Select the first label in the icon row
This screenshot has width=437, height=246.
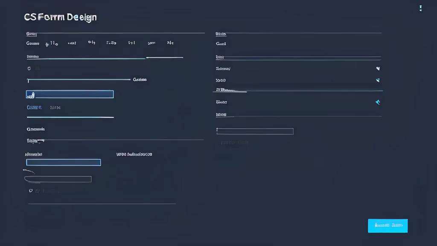[32, 43]
